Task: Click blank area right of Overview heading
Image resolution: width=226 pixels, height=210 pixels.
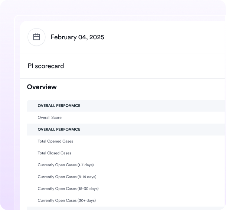Action: (x=148, y=87)
